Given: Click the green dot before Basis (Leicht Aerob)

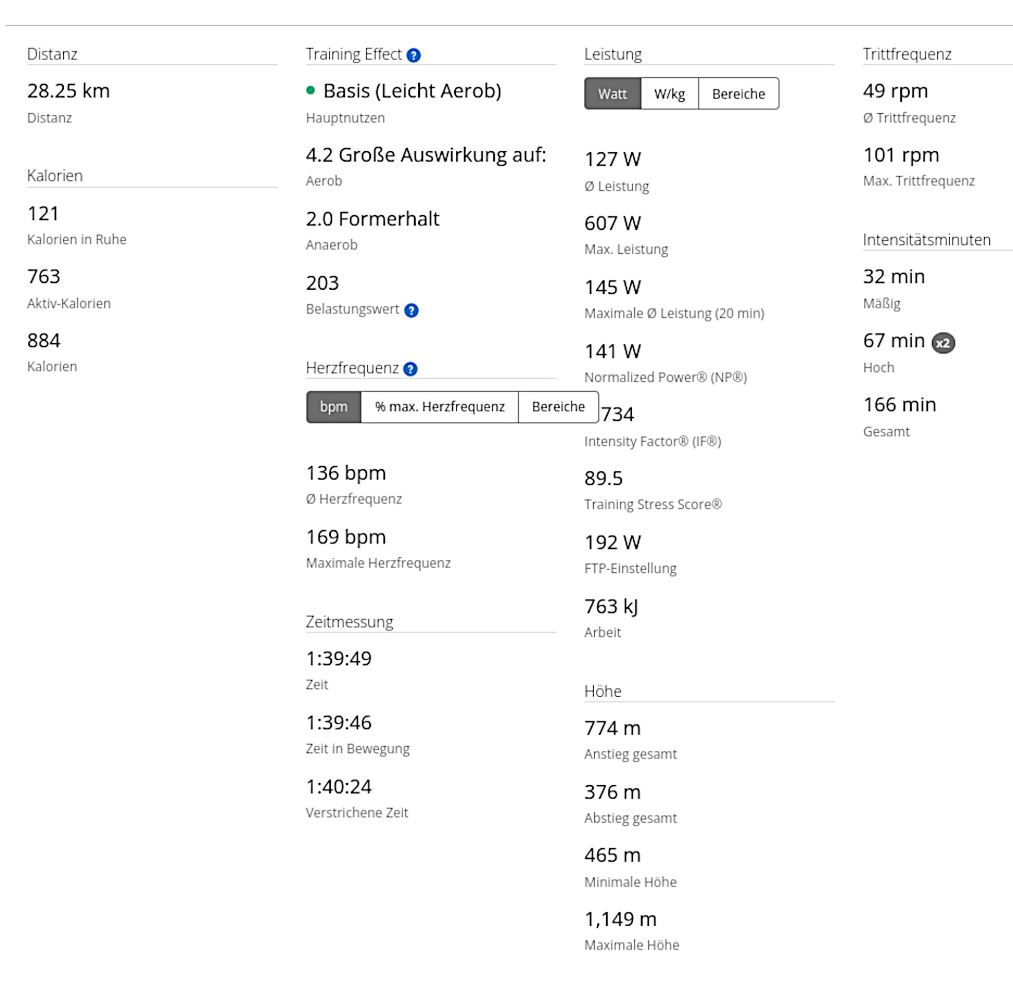Looking at the screenshot, I should (x=311, y=91).
